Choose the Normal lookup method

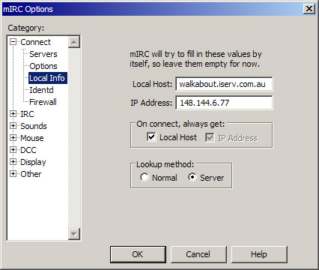tap(145, 177)
